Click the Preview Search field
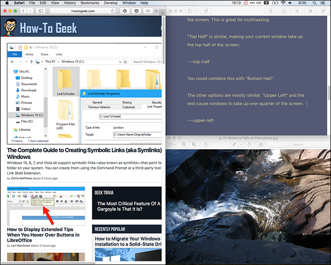 click(298, 144)
